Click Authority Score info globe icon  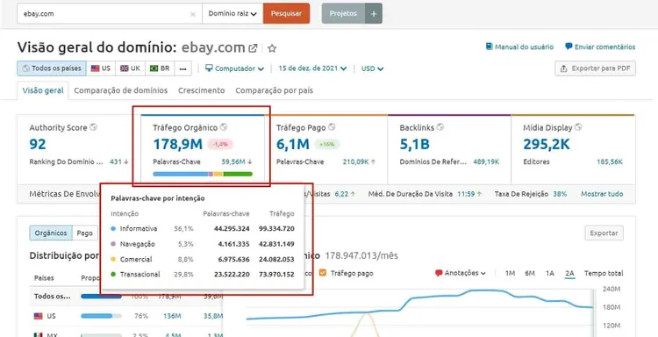[93, 127]
